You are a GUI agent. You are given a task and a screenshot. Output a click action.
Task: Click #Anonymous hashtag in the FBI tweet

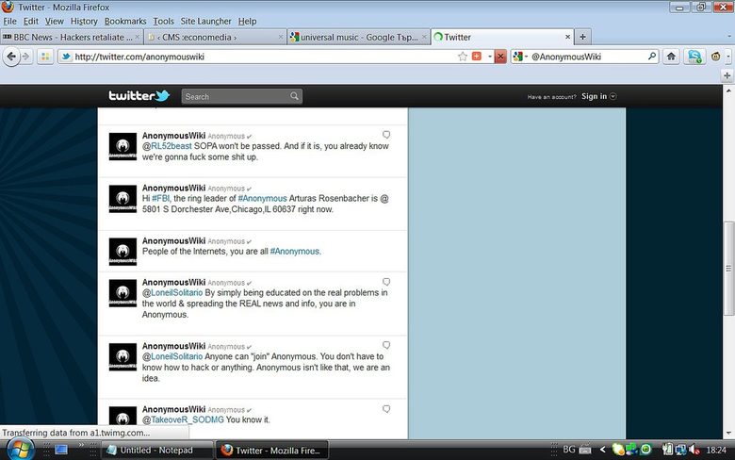[262, 198]
